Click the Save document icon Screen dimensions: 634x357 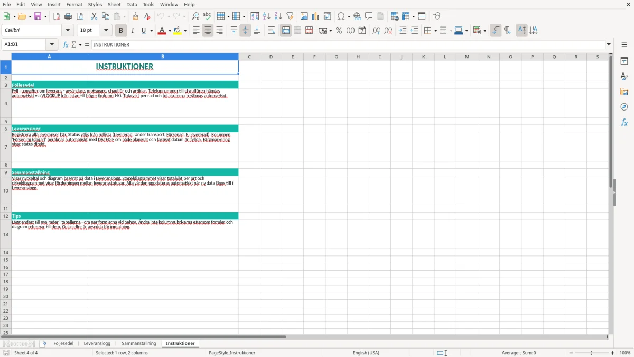[38, 16]
